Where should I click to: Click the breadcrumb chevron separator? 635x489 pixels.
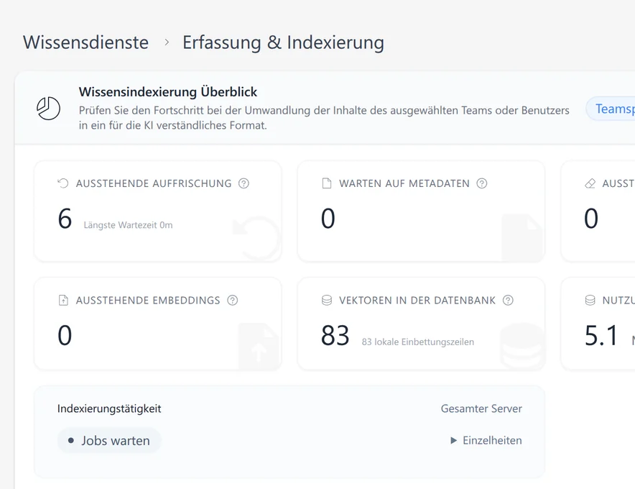167,42
